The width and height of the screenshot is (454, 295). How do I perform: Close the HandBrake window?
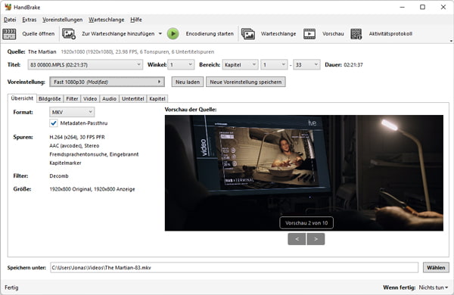pos(443,7)
